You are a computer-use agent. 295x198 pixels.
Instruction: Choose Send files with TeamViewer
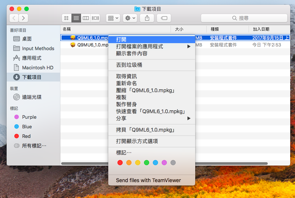(152, 180)
